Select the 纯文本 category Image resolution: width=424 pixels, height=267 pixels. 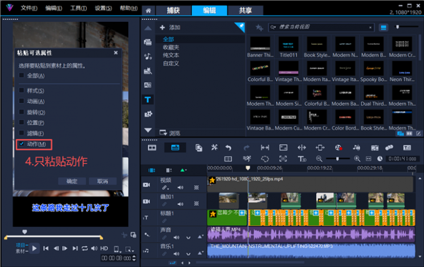click(171, 55)
